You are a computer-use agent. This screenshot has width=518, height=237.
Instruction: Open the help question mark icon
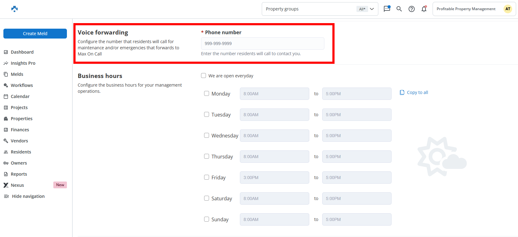[411, 9]
